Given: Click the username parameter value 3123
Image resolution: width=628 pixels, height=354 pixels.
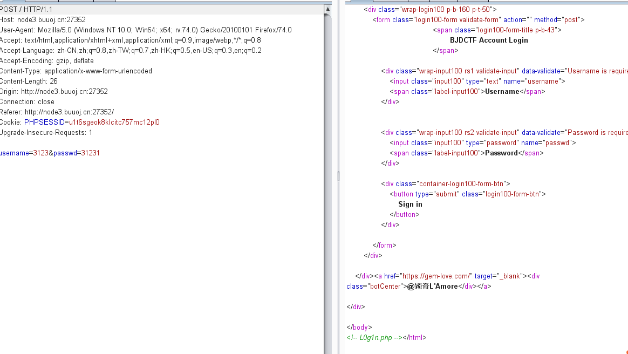Looking at the screenshot, I should coord(40,153).
